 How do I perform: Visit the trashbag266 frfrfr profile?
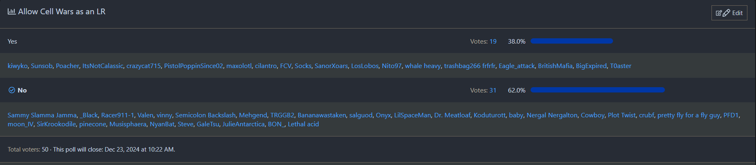click(x=470, y=66)
